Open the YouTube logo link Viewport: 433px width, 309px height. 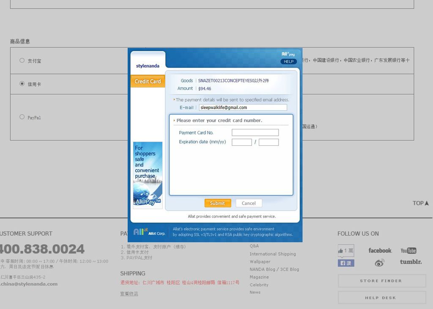(408, 251)
